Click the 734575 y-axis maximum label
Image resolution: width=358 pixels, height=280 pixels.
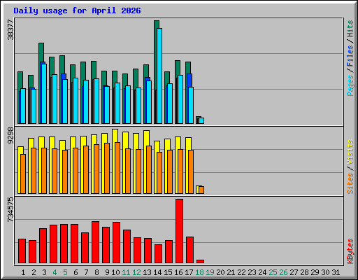coord(10,210)
